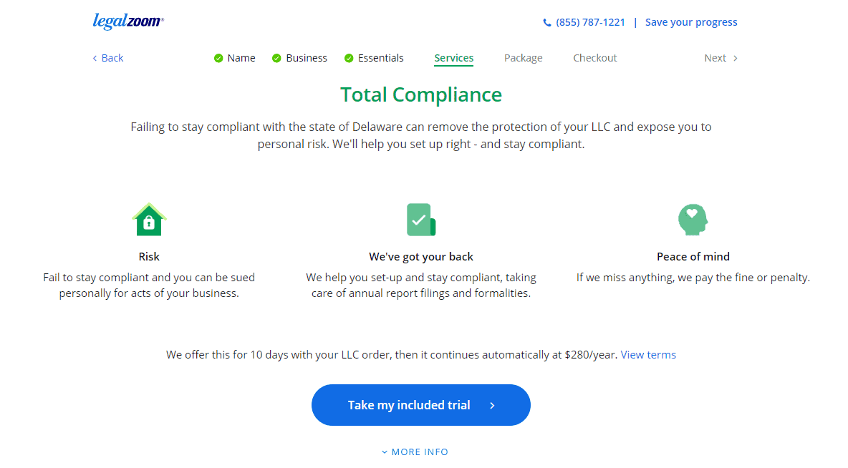This screenshot has height=468, width=848.
Task: Click Take my included trial button
Action: click(x=420, y=405)
